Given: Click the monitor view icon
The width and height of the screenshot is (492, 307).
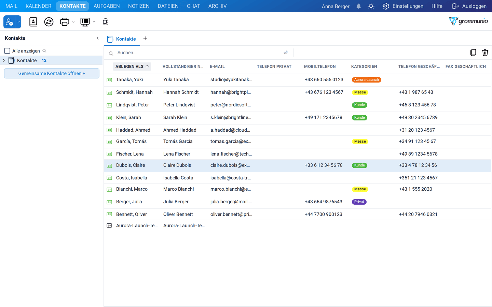Looking at the screenshot, I should click(85, 22).
